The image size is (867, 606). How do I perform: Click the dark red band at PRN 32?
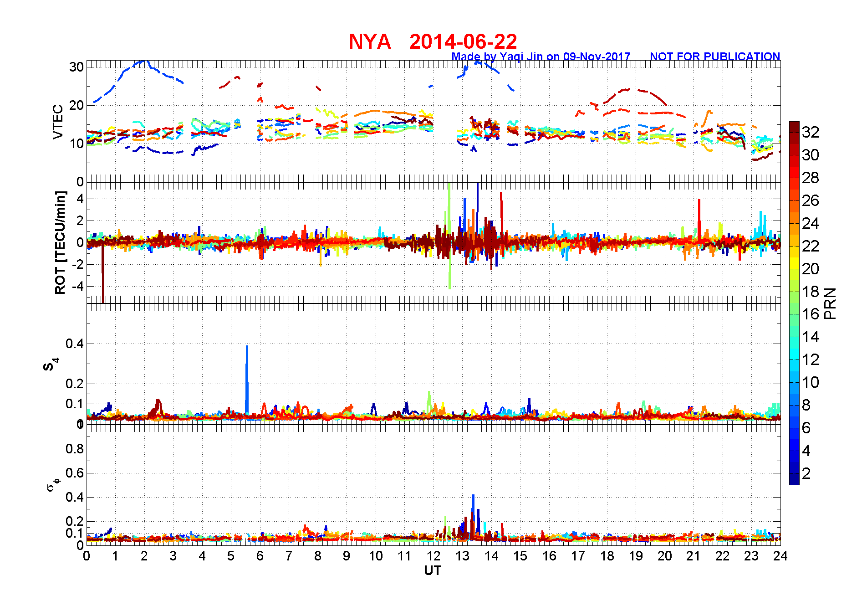[794, 132]
